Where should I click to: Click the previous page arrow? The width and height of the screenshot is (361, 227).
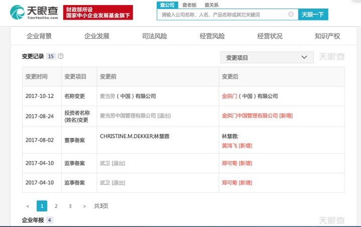pos(28,206)
